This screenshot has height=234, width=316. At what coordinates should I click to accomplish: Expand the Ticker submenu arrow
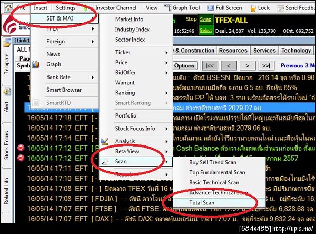pos(166,53)
